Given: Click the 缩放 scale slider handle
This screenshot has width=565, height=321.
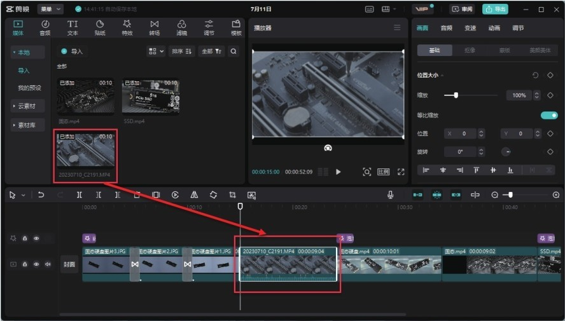Looking at the screenshot, I should point(456,95).
